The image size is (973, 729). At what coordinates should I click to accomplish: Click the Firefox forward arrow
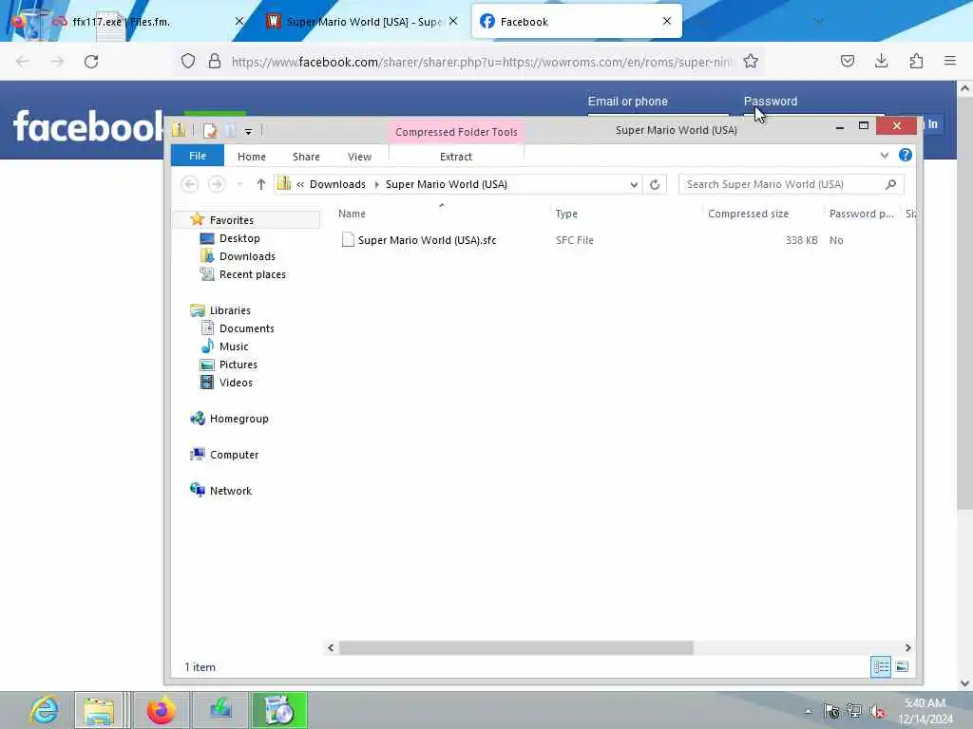click(57, 62)
